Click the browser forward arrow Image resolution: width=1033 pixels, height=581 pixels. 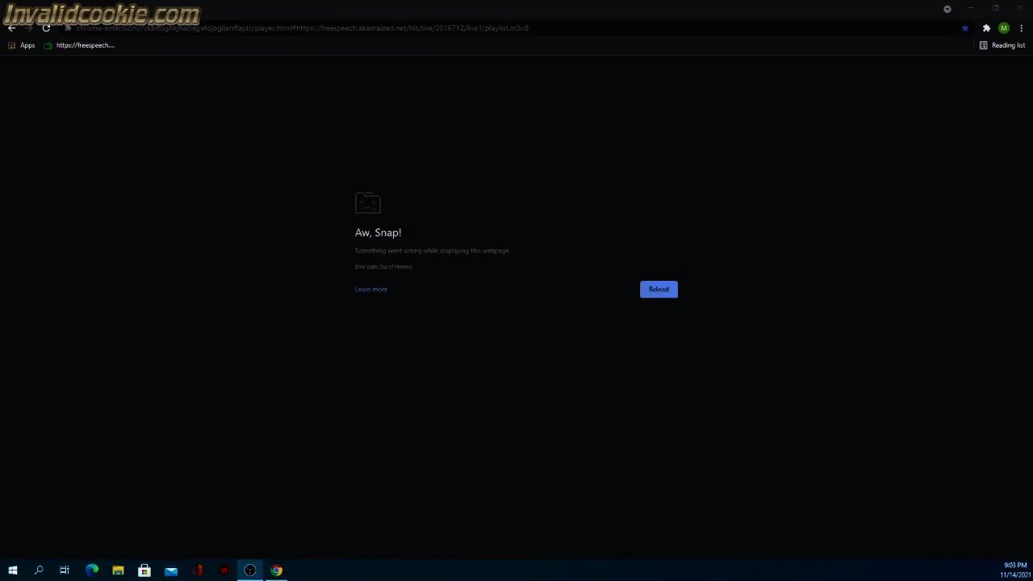(x=29, y=28)
